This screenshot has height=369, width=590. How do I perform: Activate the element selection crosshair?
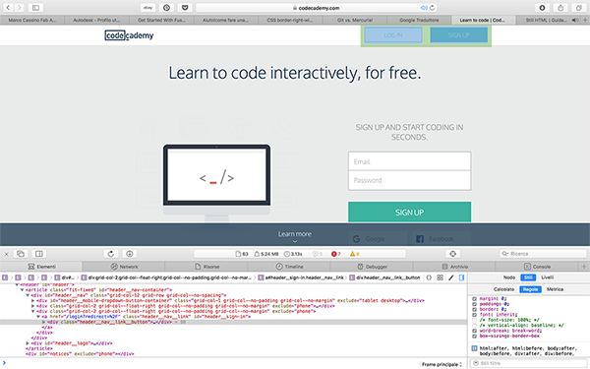tap(452, 254)
